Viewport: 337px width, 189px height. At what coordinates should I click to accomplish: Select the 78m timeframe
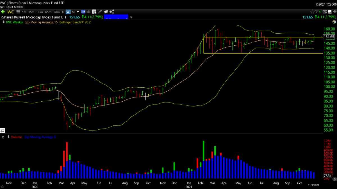56,12
